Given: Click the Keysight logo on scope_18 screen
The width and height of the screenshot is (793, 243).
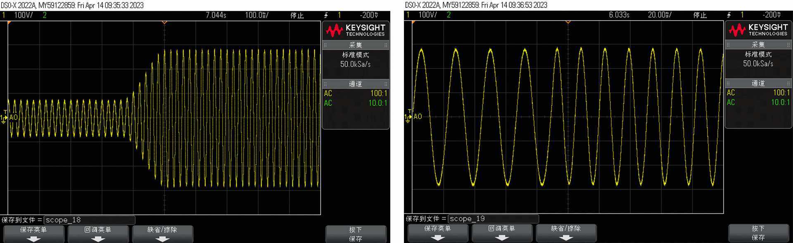Looking at the screenshot, I should click(x=355, y=30).
